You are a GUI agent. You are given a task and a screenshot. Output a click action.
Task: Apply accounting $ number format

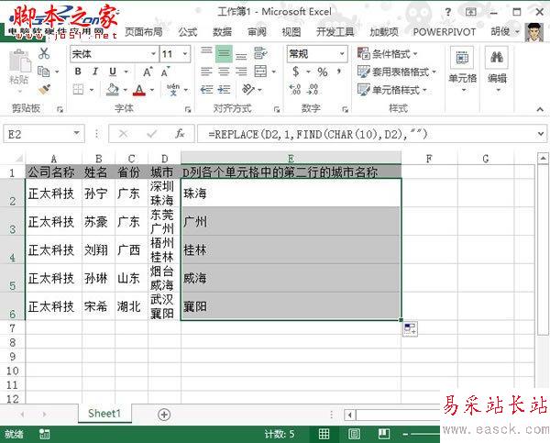pyautogui.click(x=296, y=72)
